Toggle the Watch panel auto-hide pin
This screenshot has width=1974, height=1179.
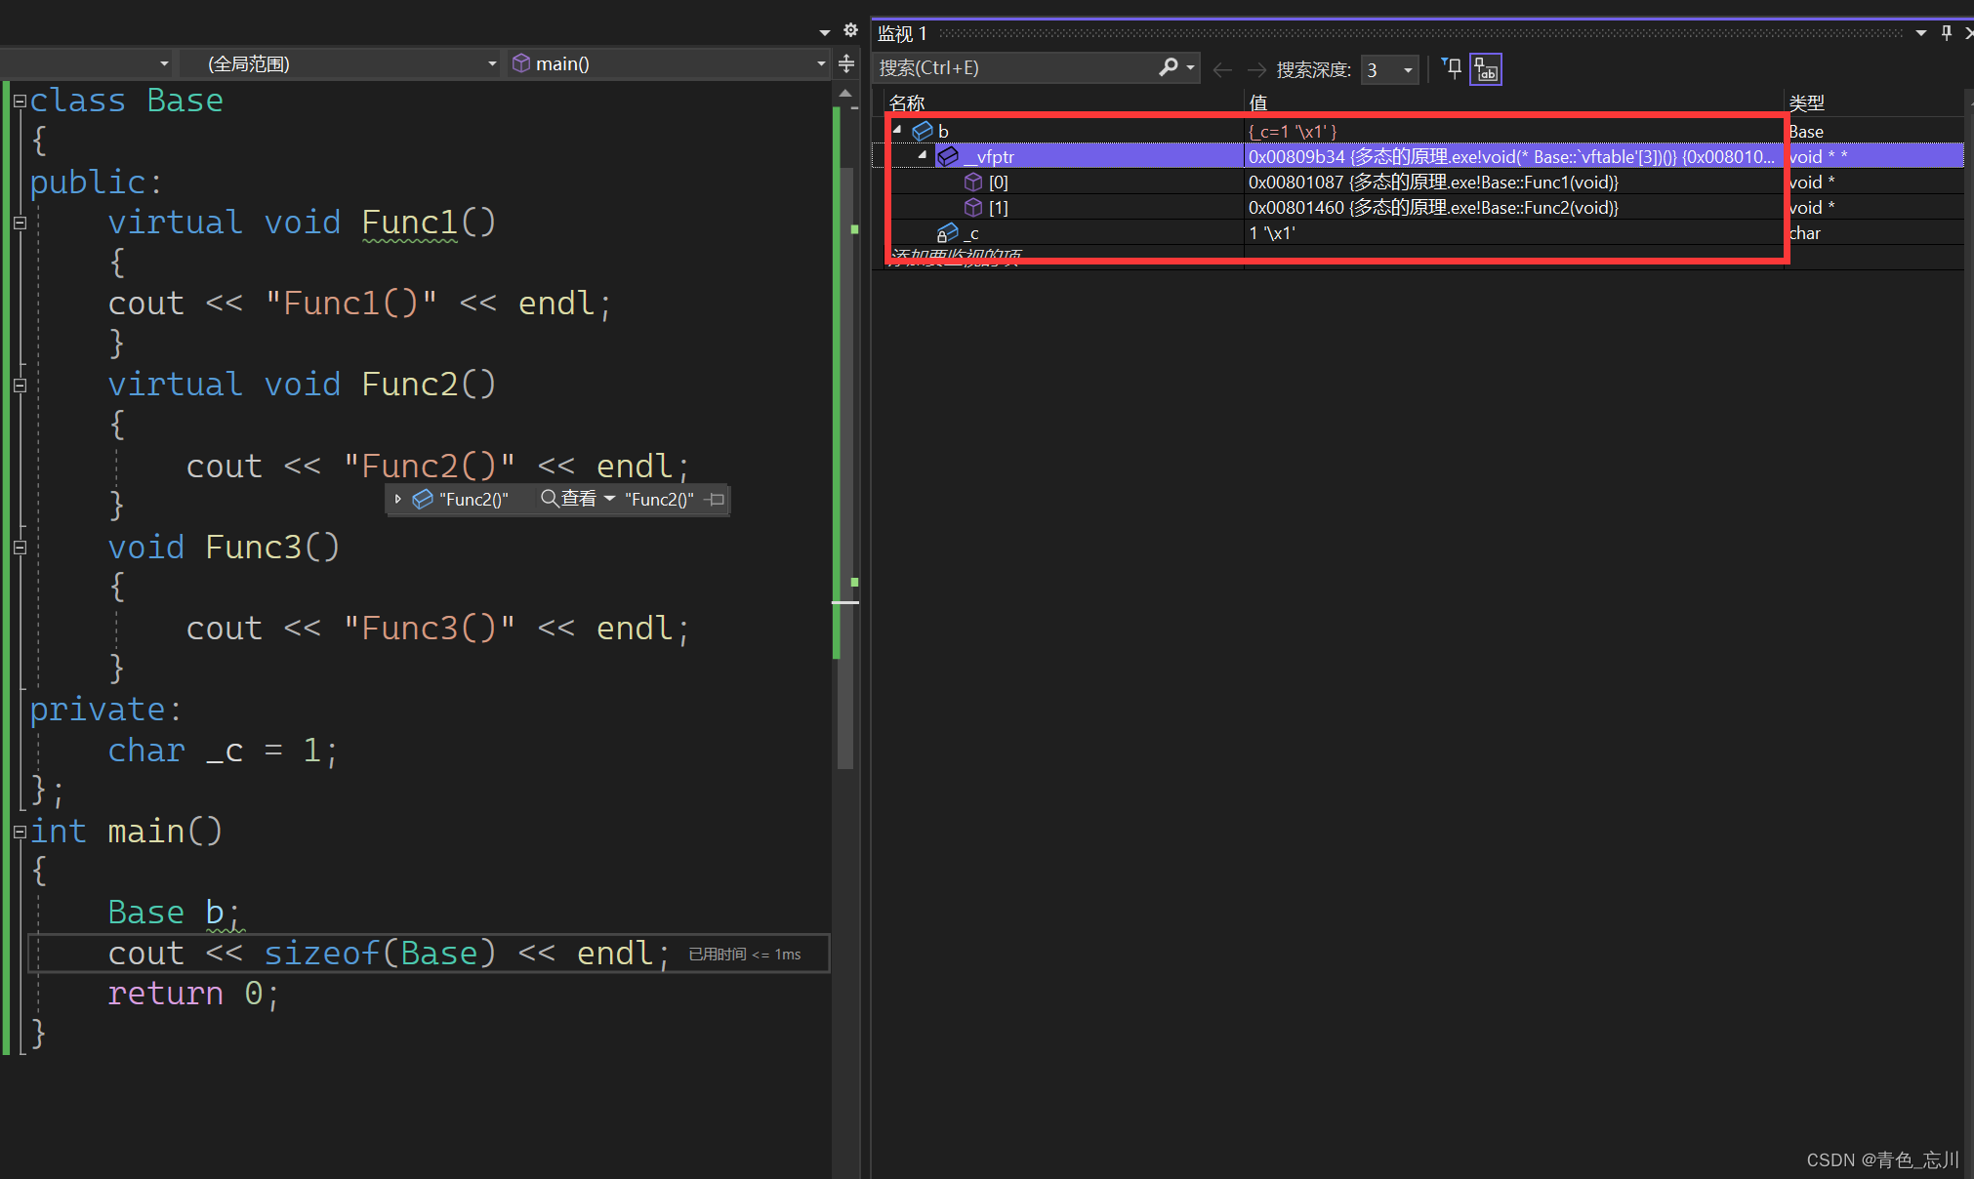pyautogui.click(x=1946, y=33)
